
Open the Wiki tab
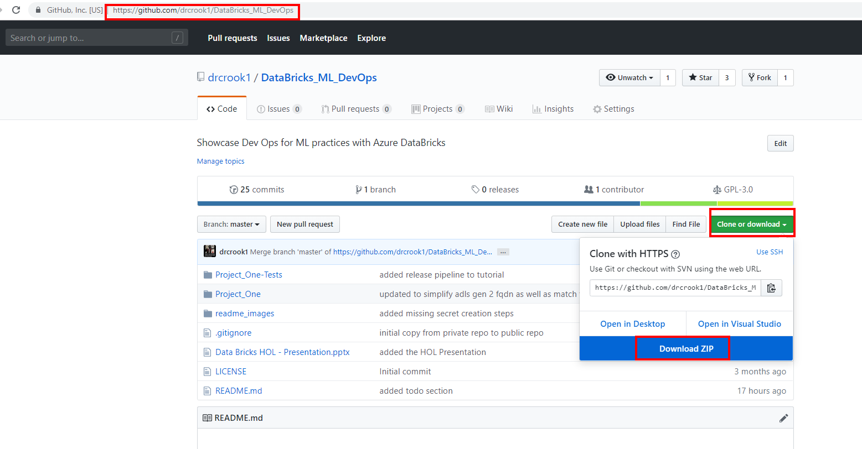tap(499, 109)
